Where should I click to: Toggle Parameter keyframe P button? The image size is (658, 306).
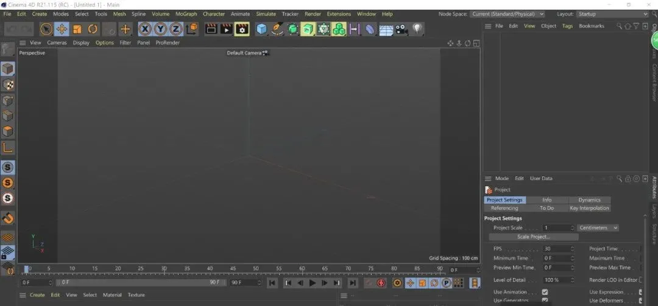point(446,283)
